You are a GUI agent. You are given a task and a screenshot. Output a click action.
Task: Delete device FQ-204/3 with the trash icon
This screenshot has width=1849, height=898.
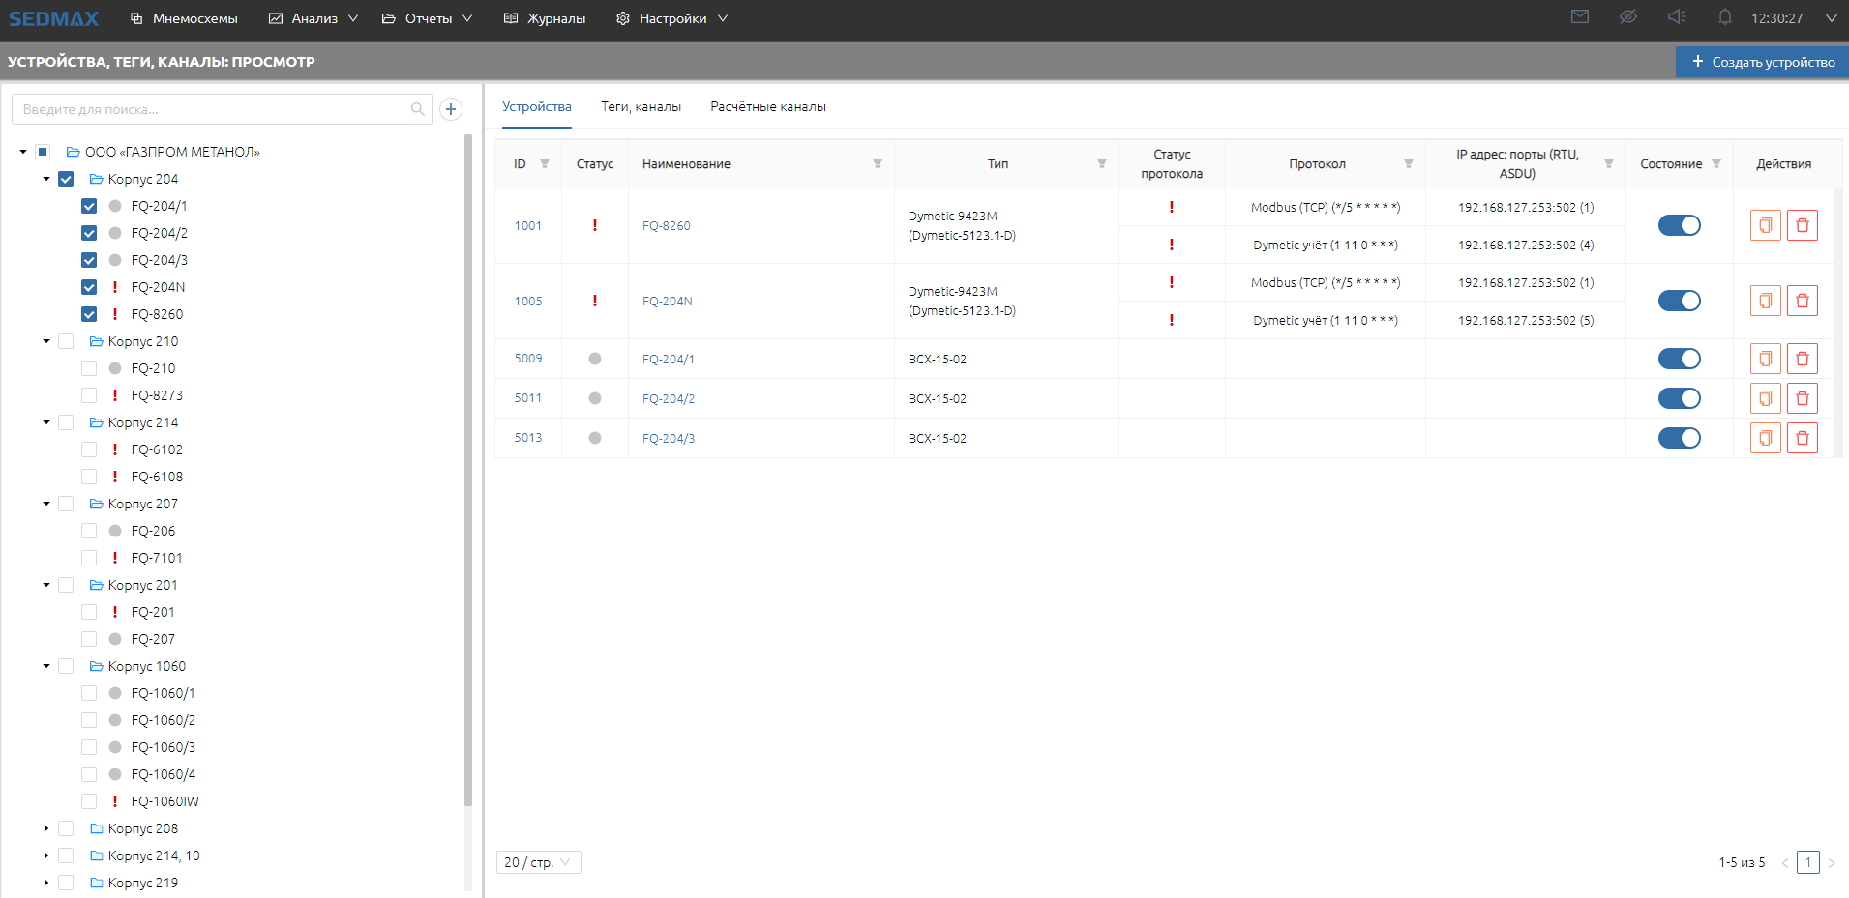click(x=1802, y=438)
